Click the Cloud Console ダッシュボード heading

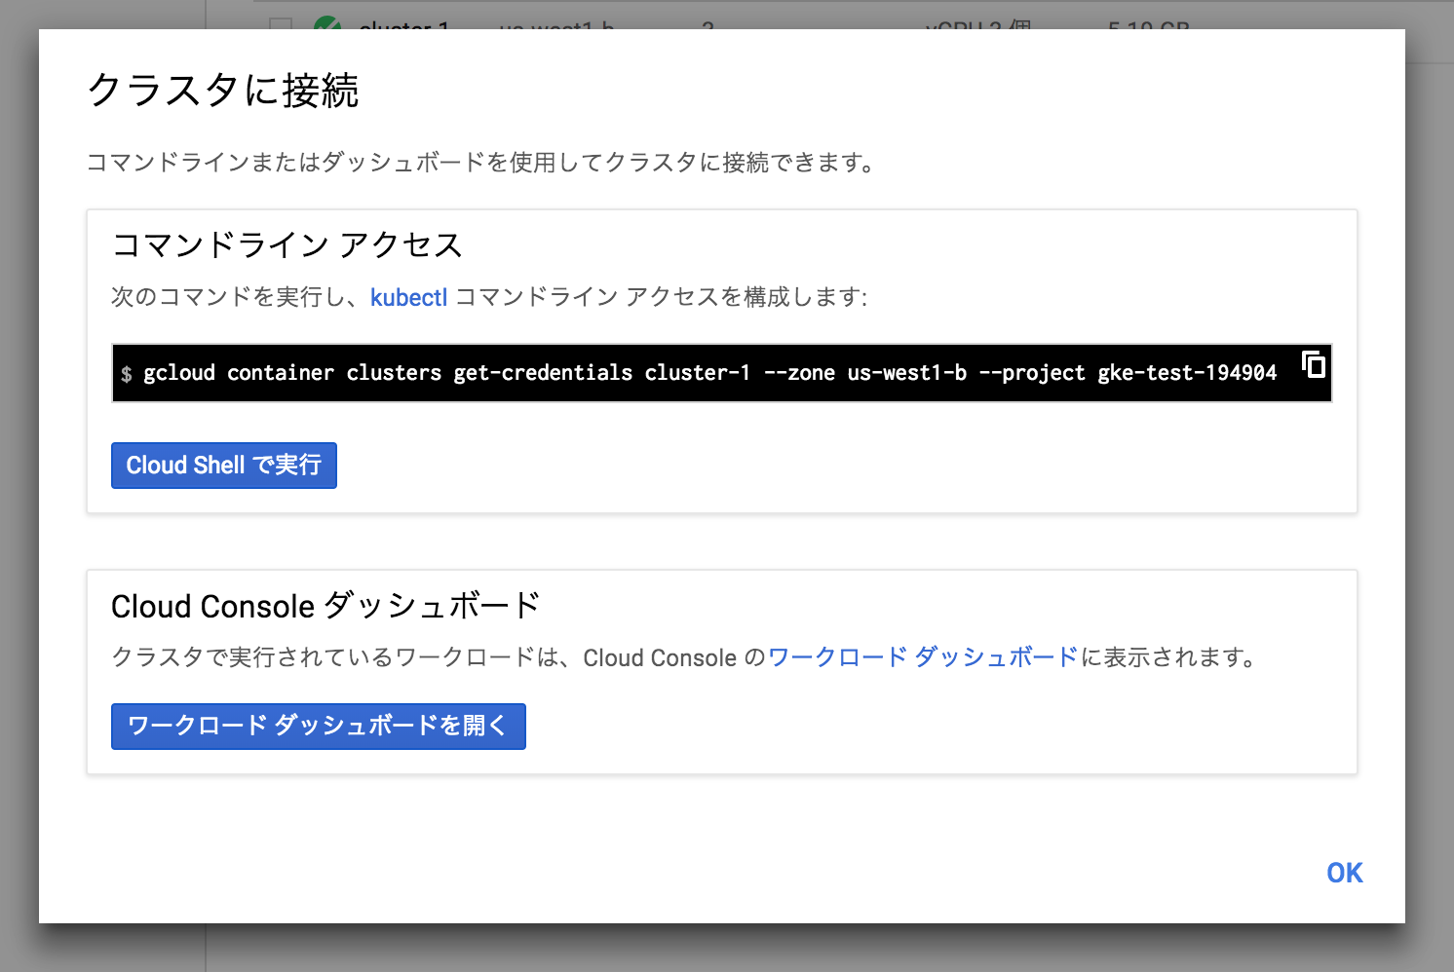pos(325,606)
